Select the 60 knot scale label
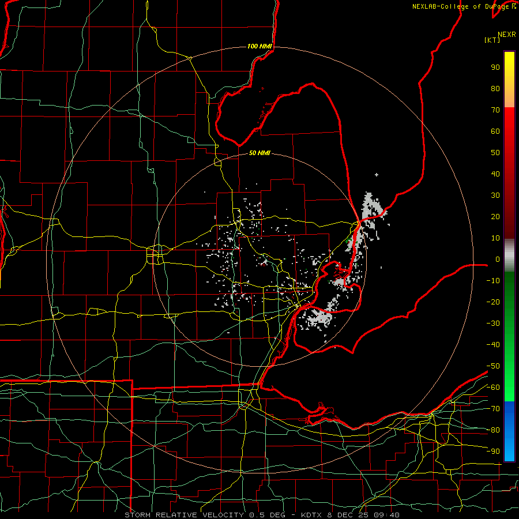Screen dimensions: 519x519 pos(495,131)
